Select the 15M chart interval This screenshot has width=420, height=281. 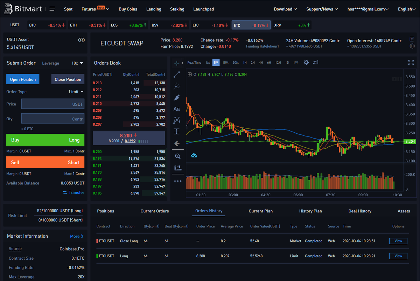coord(225,63)
